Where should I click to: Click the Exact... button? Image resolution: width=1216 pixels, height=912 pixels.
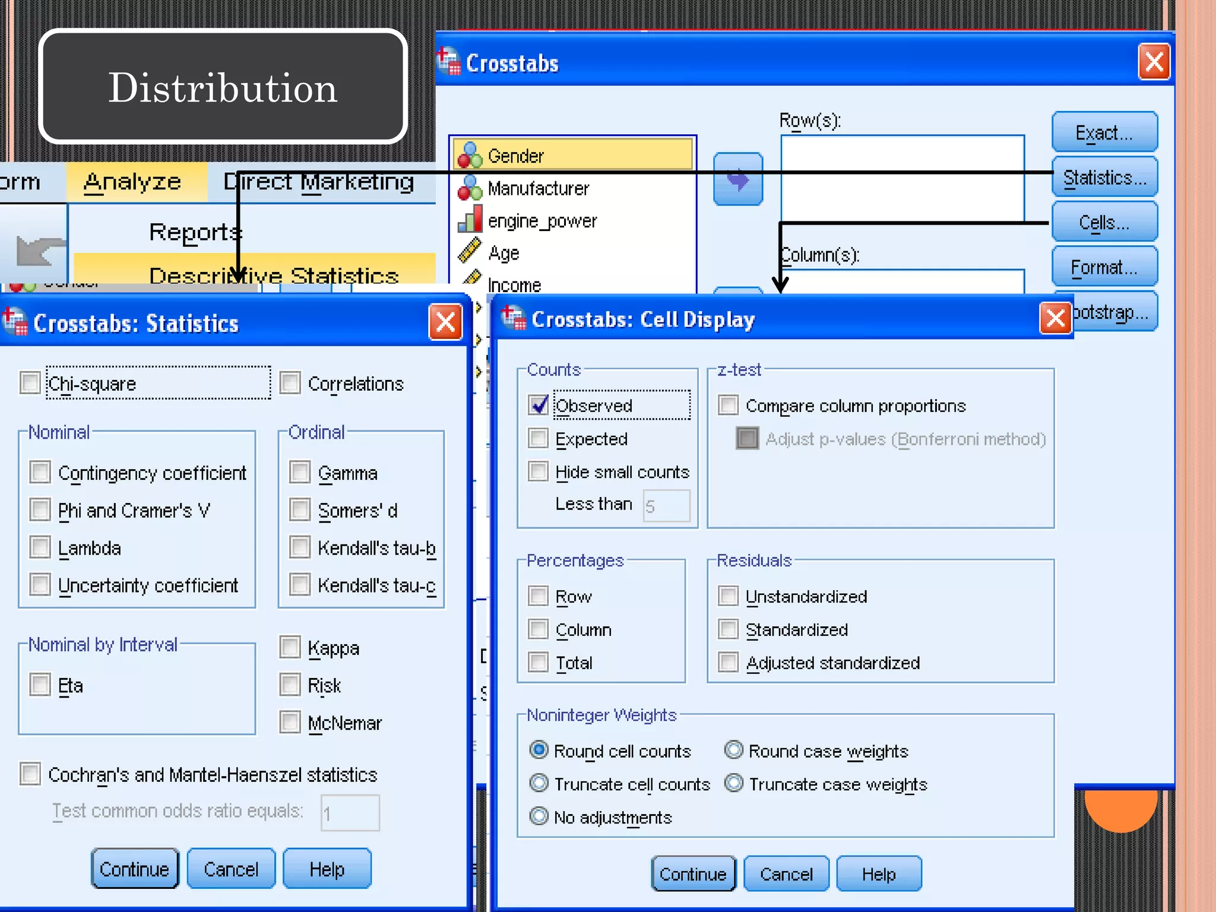[x=1104, y=132]
